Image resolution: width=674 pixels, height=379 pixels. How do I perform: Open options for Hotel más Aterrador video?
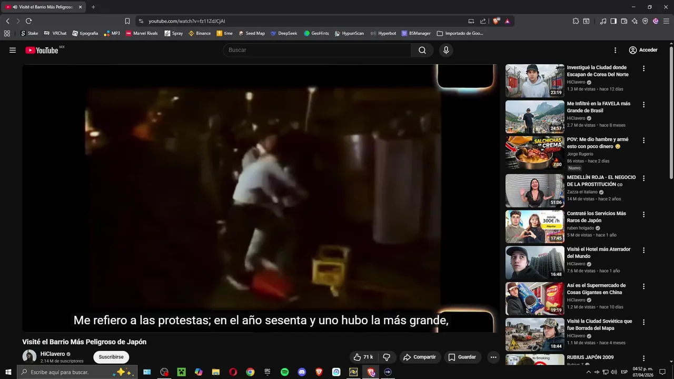click(x=643, y=251)
